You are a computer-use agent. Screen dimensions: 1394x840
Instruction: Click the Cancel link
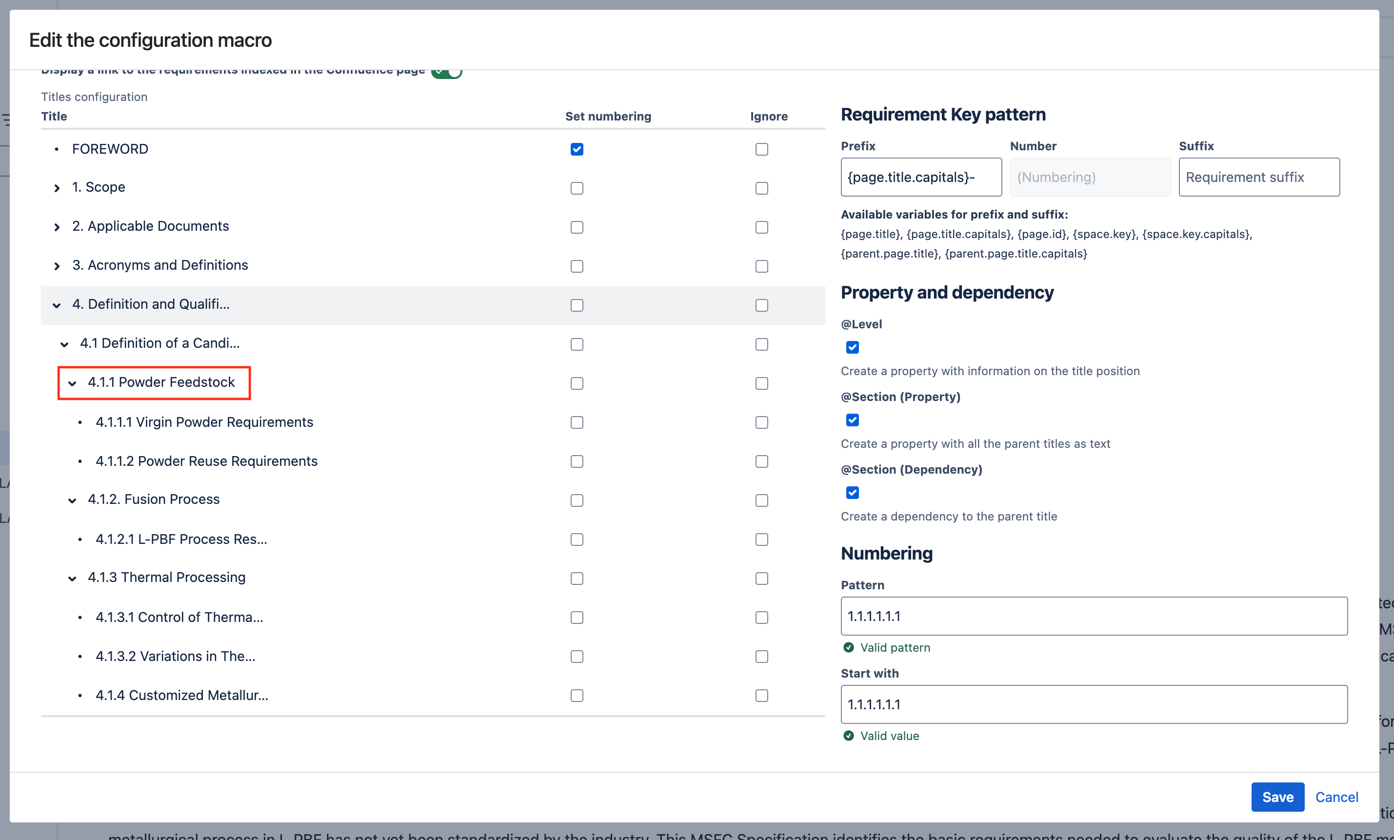tap(1336, 797)
